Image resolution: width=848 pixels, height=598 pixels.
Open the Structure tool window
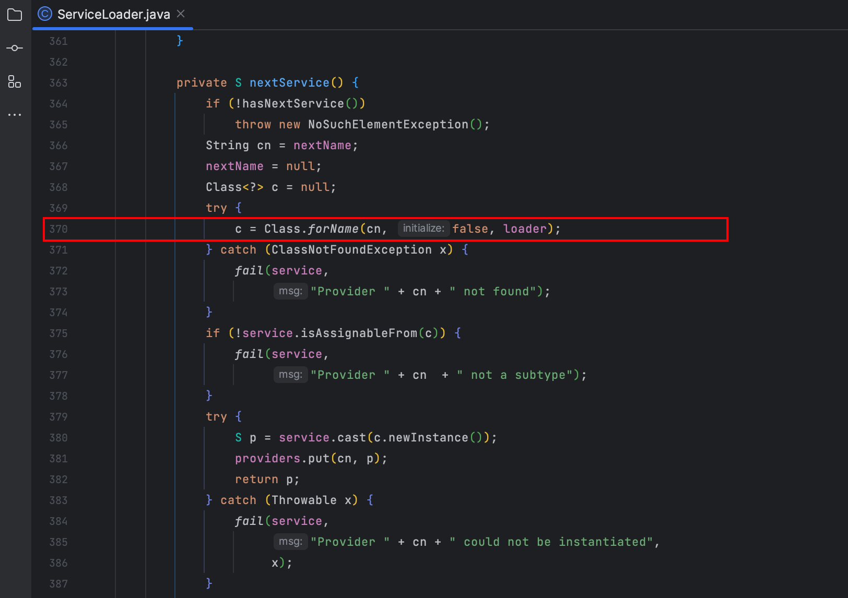[x=14, y=82]
